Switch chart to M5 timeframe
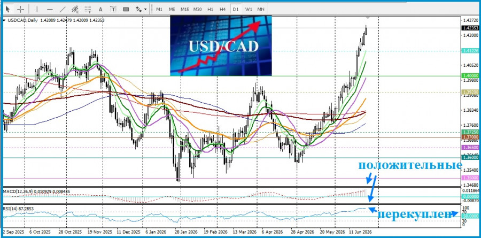 [x=172, y=9]
